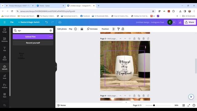Bookmark this page with star icon
Image resolution: width=197 pixels, height=111 pixels.
coord(153,11)
